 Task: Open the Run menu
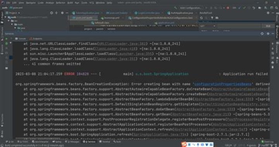point(77,3)
